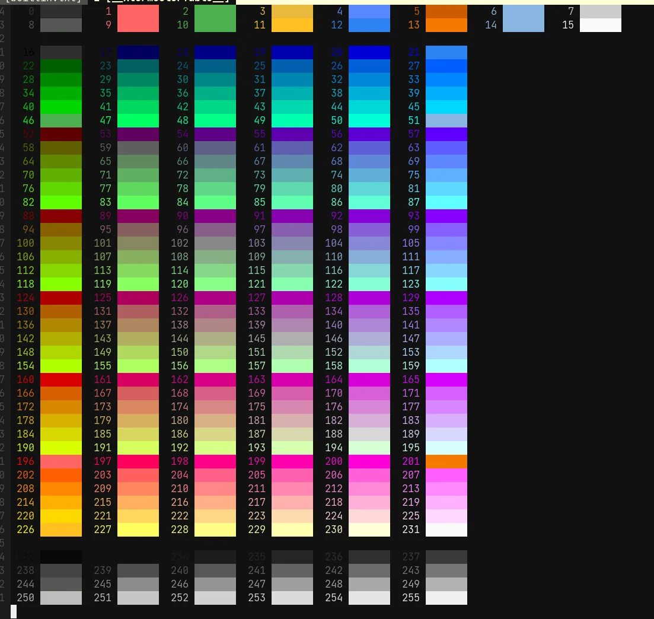This screenshot has width=654, height=619.
Task: Click the white swatch for color 231
Action: coord(446,529)
